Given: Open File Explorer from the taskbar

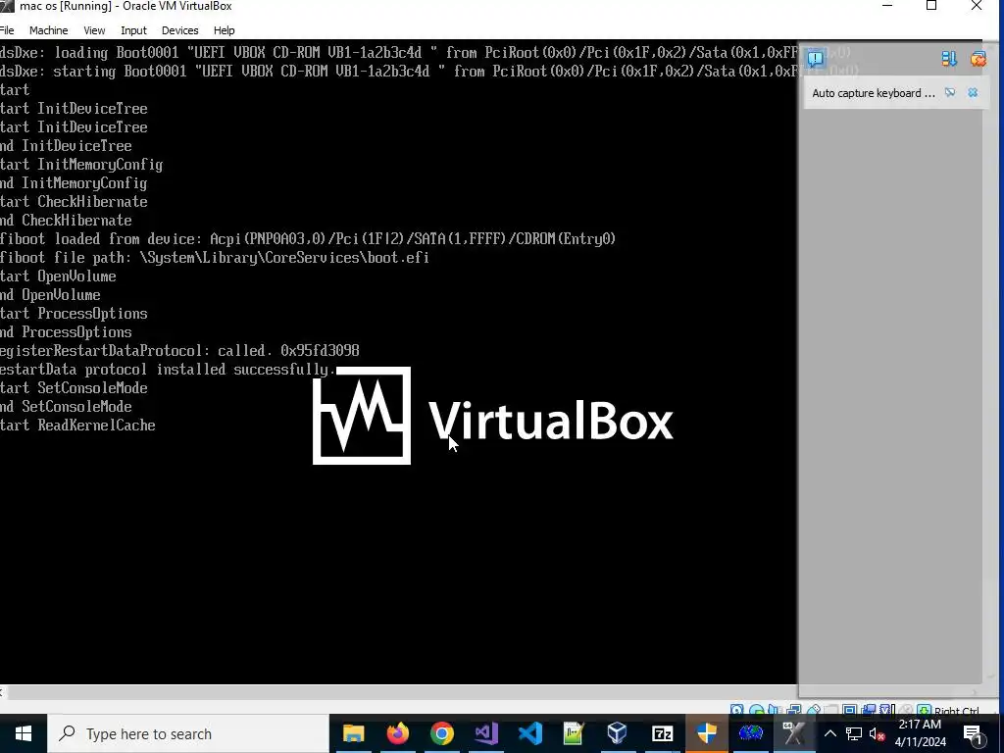Looking at the screenshot, I should pos(353,733).
